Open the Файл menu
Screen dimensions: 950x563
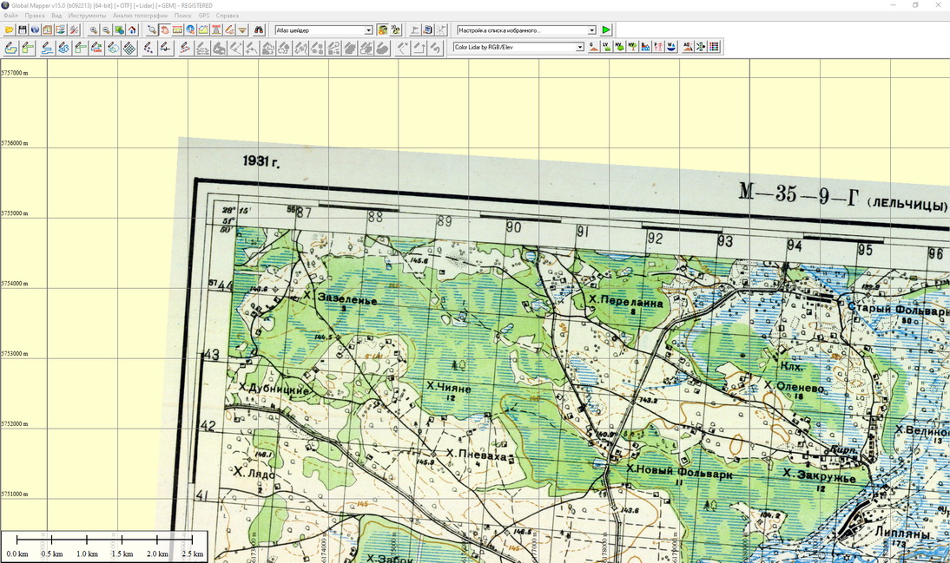[10, 16]
